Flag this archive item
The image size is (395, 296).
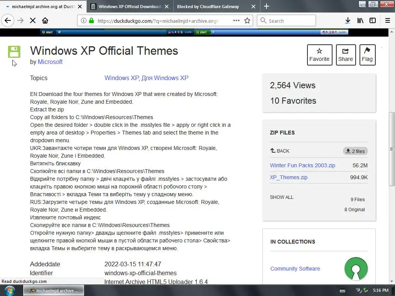[367, 55]
